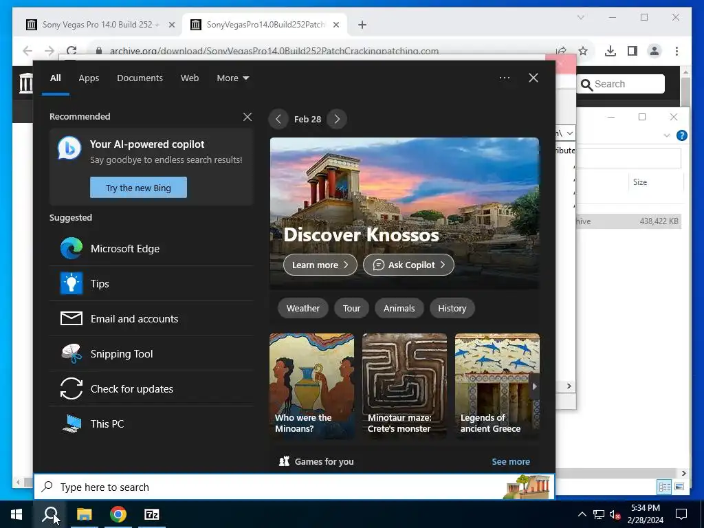Click the Windows Start button
The height and width of the screenshot is (528, 704).
click(16, 514)
